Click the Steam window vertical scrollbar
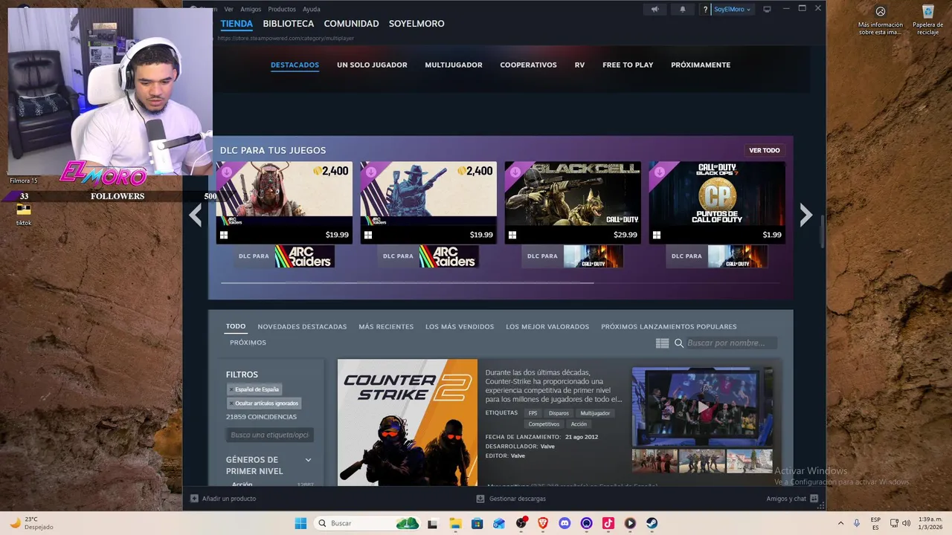Screen dimensions: 952x535 click(x=822, y=232)
